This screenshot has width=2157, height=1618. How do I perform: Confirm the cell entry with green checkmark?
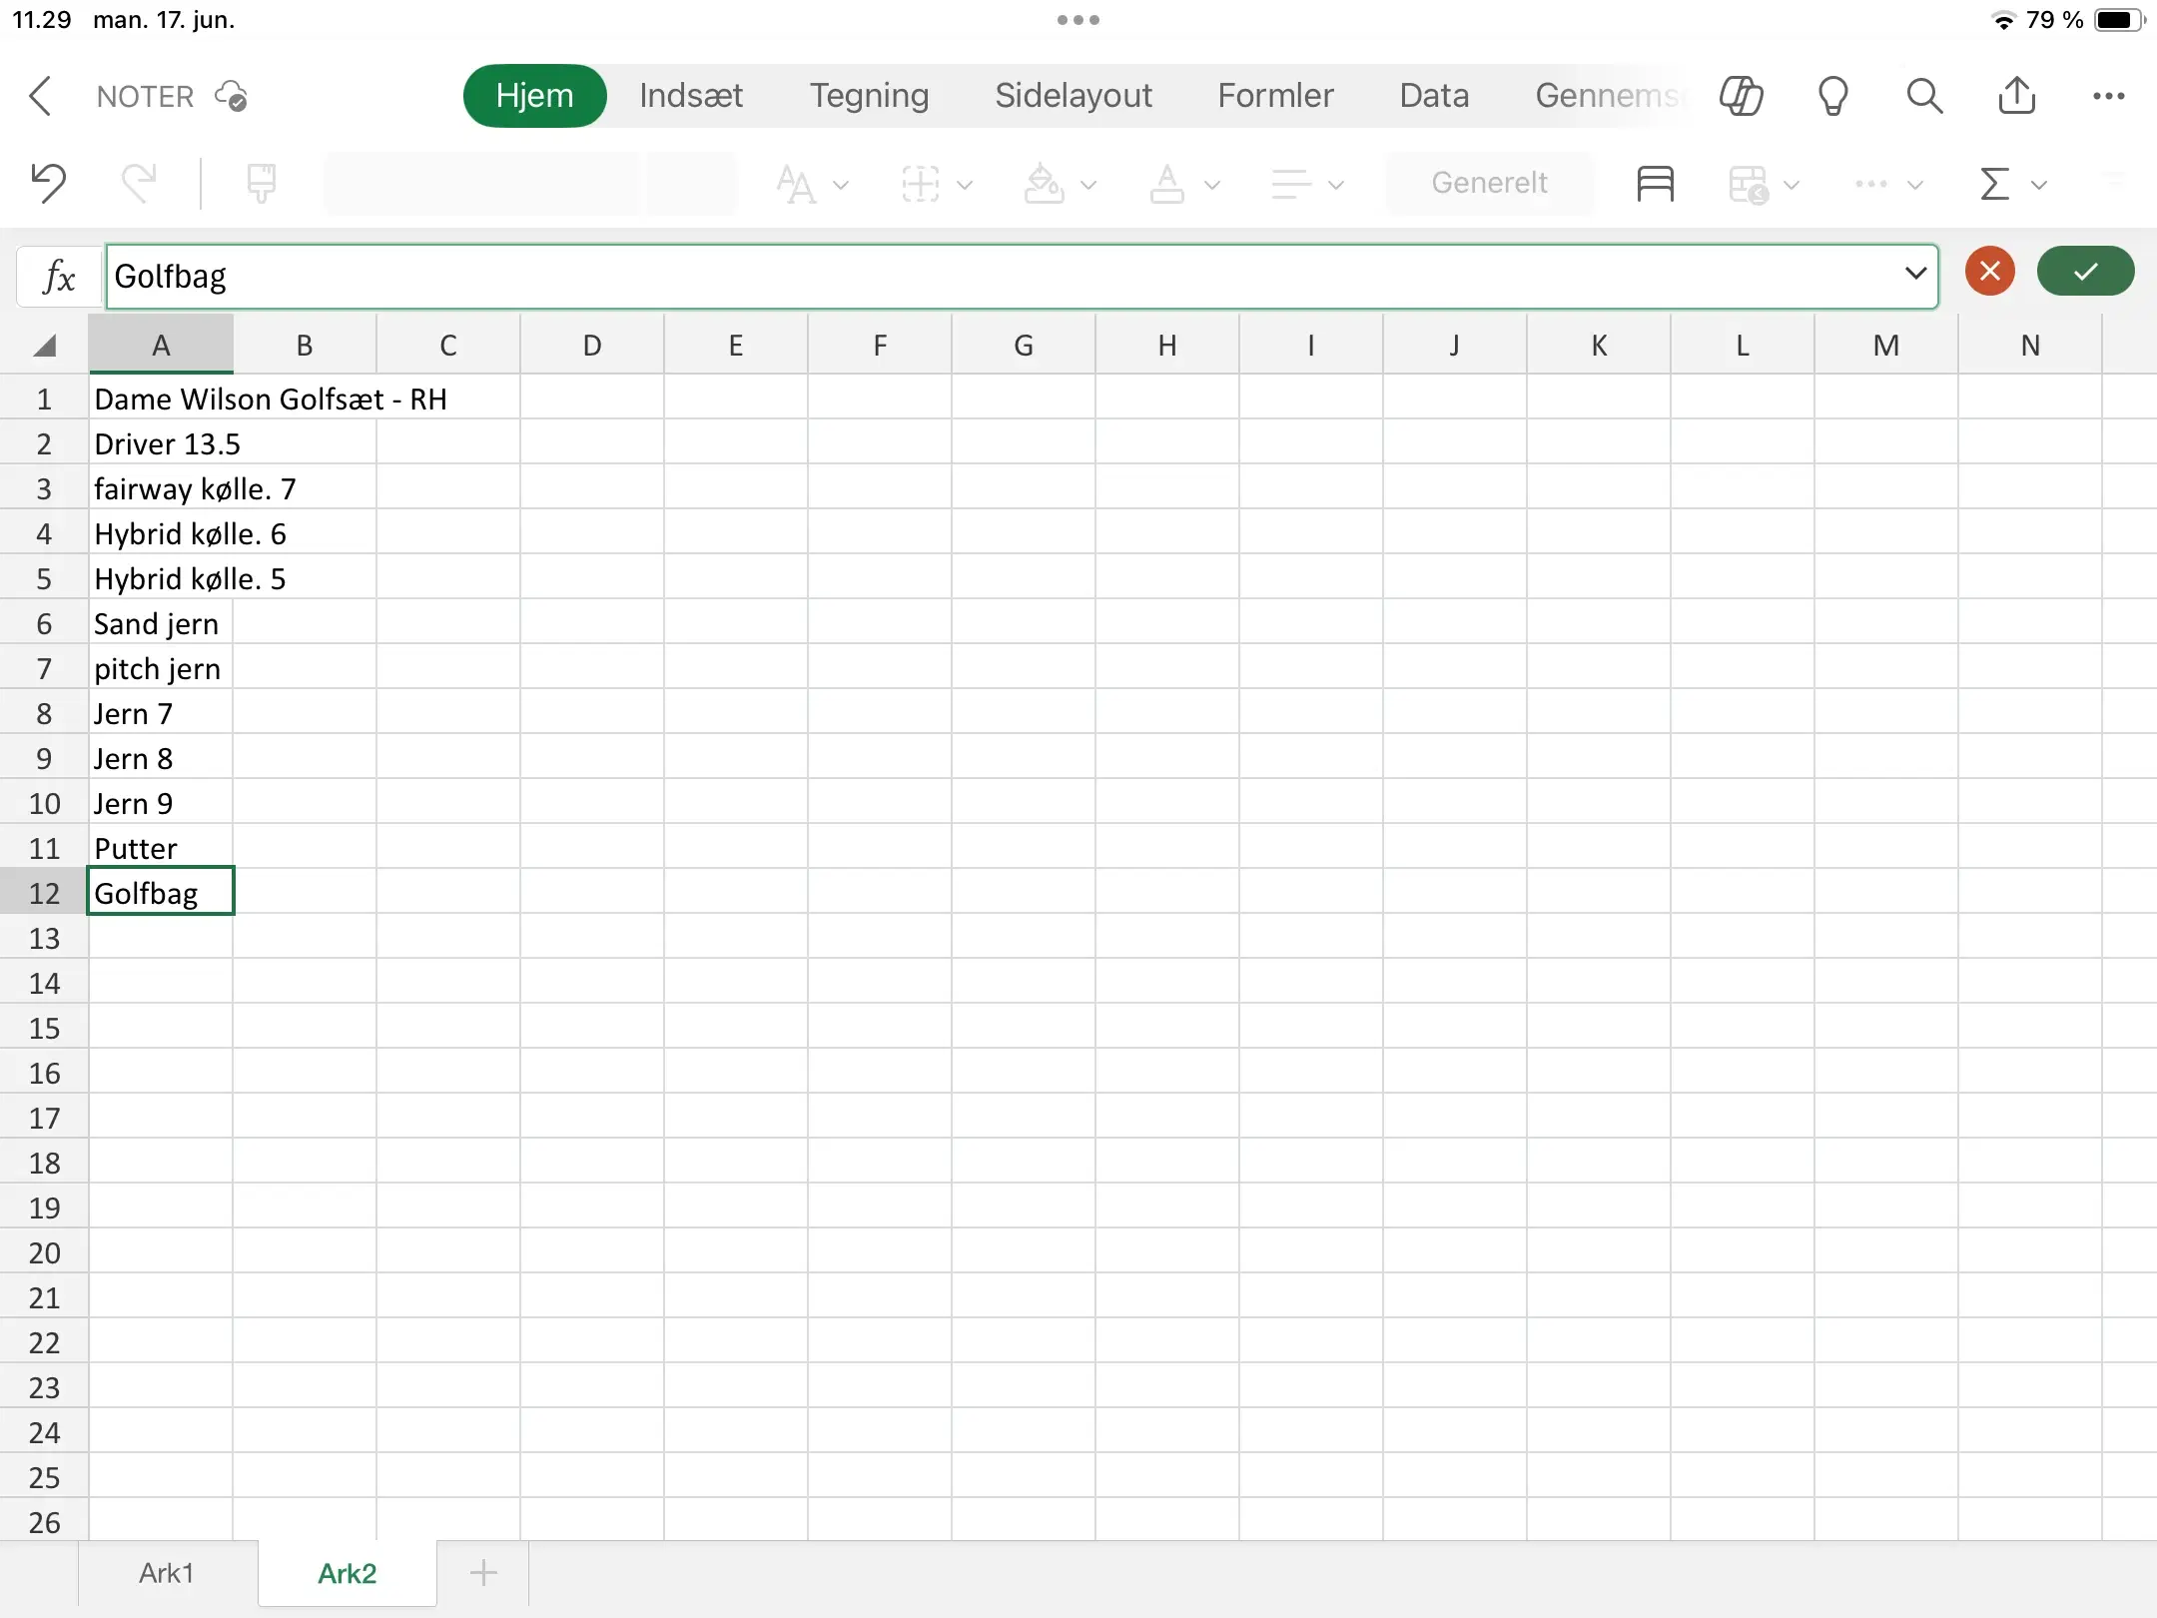[2085, 271]
